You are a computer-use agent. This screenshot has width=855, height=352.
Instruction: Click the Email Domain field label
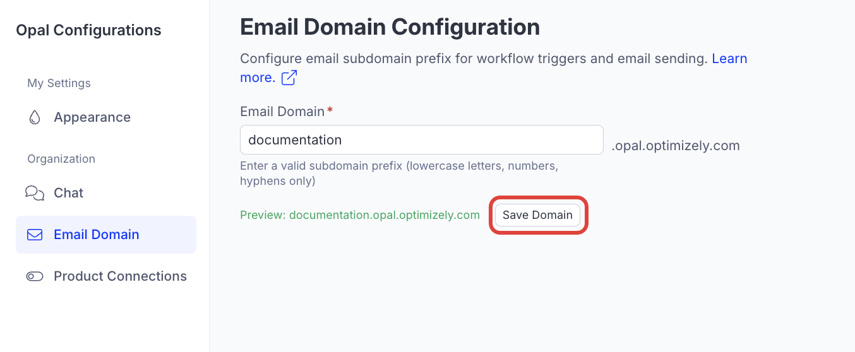282,112
